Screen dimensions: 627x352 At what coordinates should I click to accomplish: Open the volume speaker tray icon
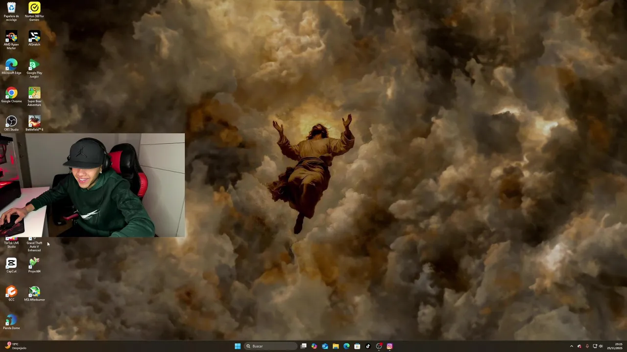tap(601, 346)
